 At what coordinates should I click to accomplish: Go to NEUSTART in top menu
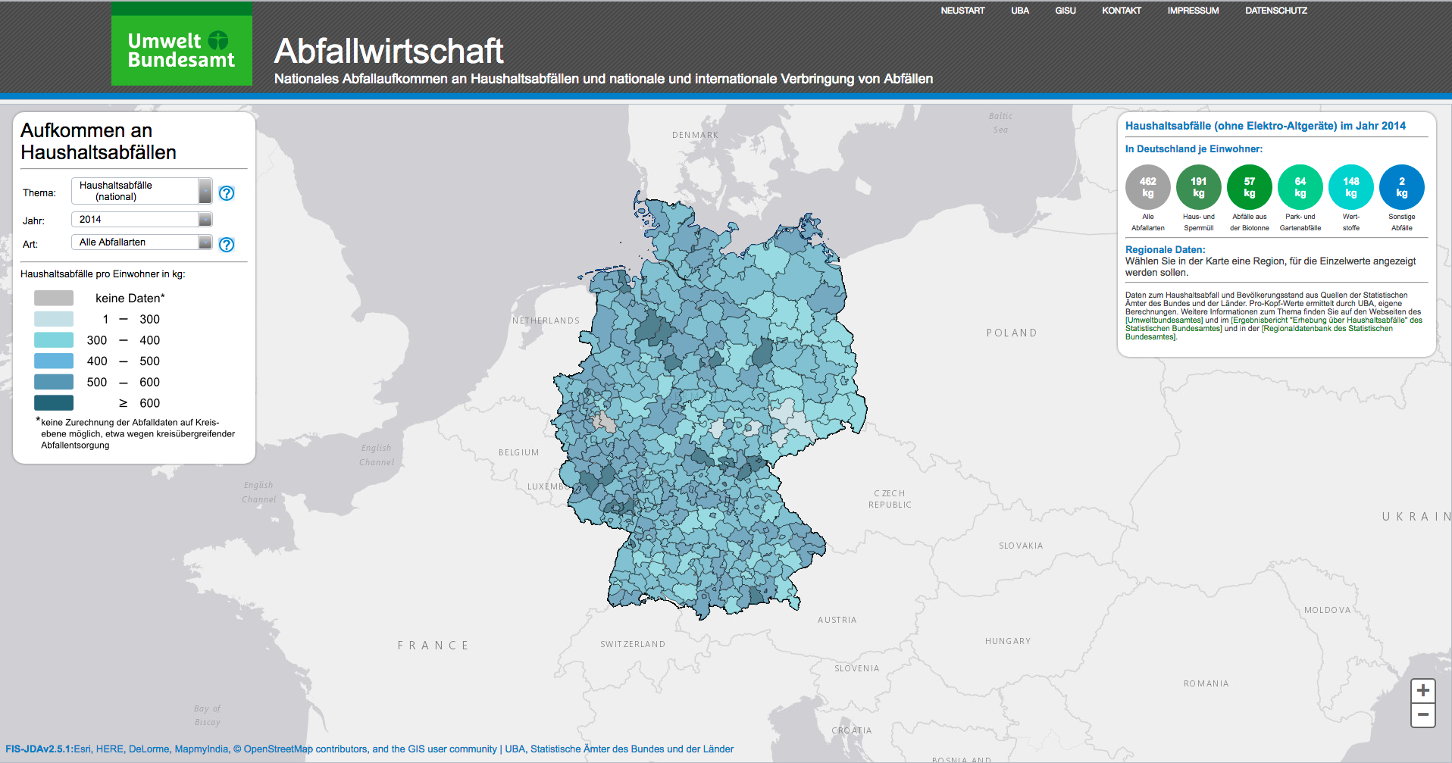click(x=962, y=11)
